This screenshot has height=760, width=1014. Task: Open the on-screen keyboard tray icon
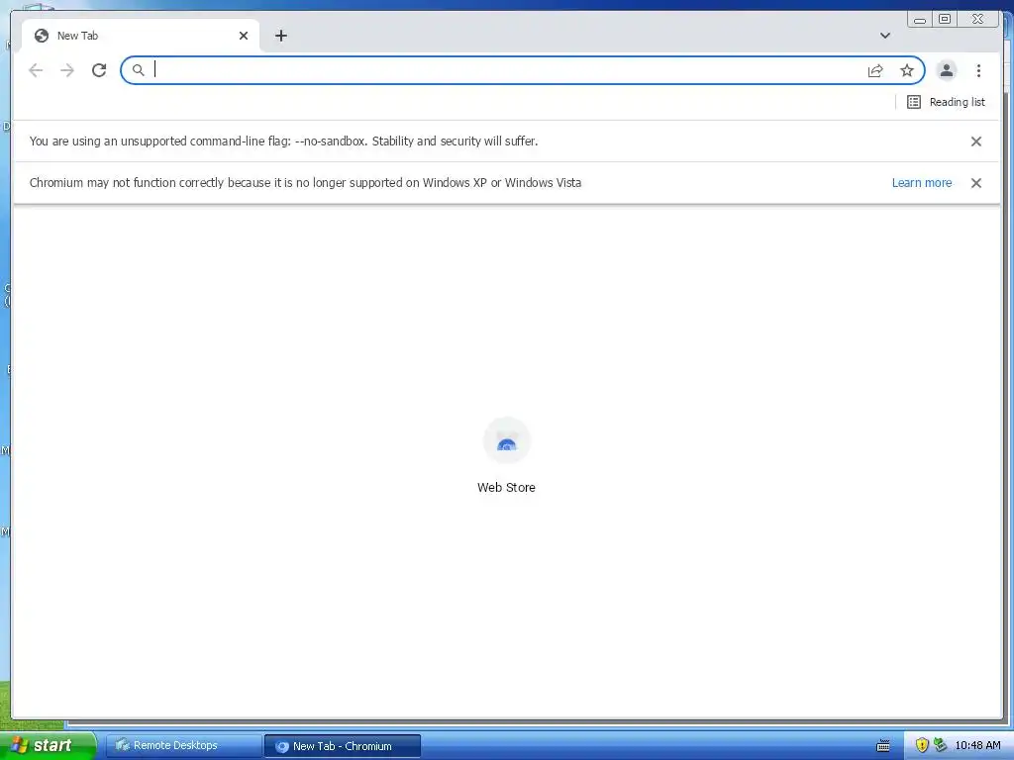tap(882, 746)
